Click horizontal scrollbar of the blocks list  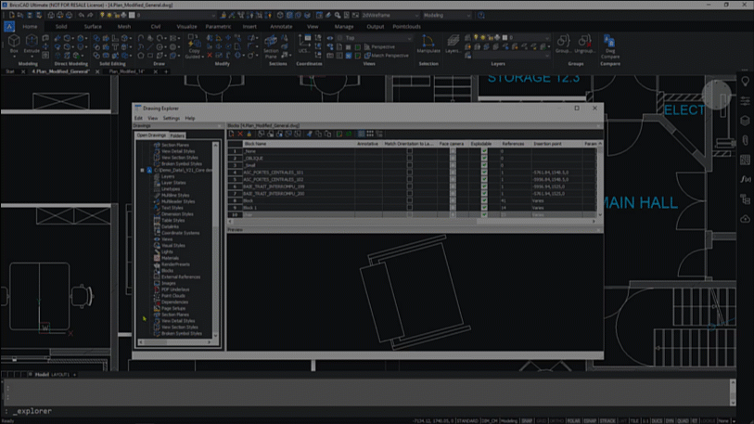412,222
